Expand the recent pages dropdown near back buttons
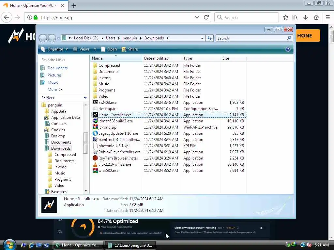Viewport: 334px width, 250px height. click(x=58, y=38)
